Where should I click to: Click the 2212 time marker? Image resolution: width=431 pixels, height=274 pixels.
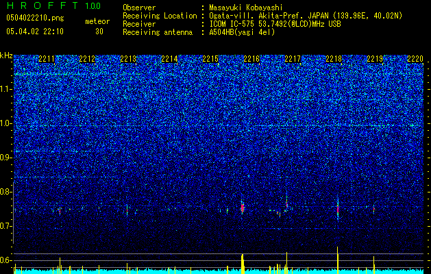87,59
